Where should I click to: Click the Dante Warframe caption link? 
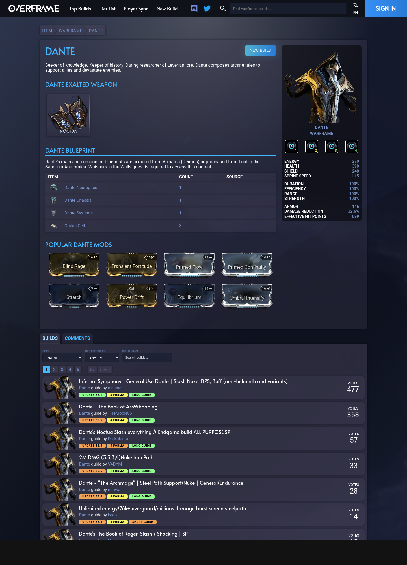point(322,131)
